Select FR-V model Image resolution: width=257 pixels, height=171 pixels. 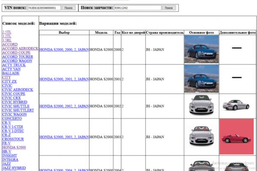pyautogui.click(x=6, y=143)
